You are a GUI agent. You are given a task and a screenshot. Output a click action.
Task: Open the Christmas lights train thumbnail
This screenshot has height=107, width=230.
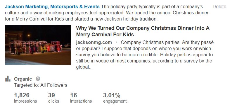[x=38, y=45]
